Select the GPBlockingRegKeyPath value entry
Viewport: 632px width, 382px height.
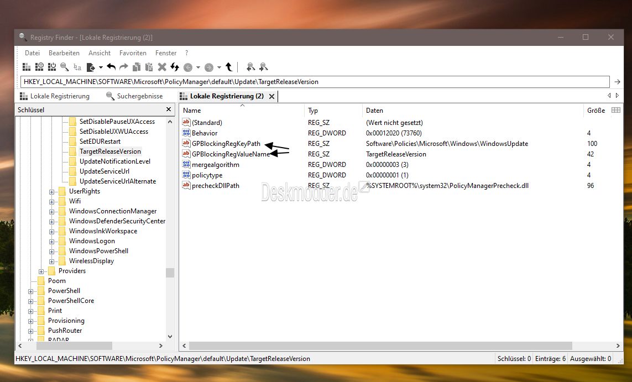pyautogui.click(x=226, y=144)
